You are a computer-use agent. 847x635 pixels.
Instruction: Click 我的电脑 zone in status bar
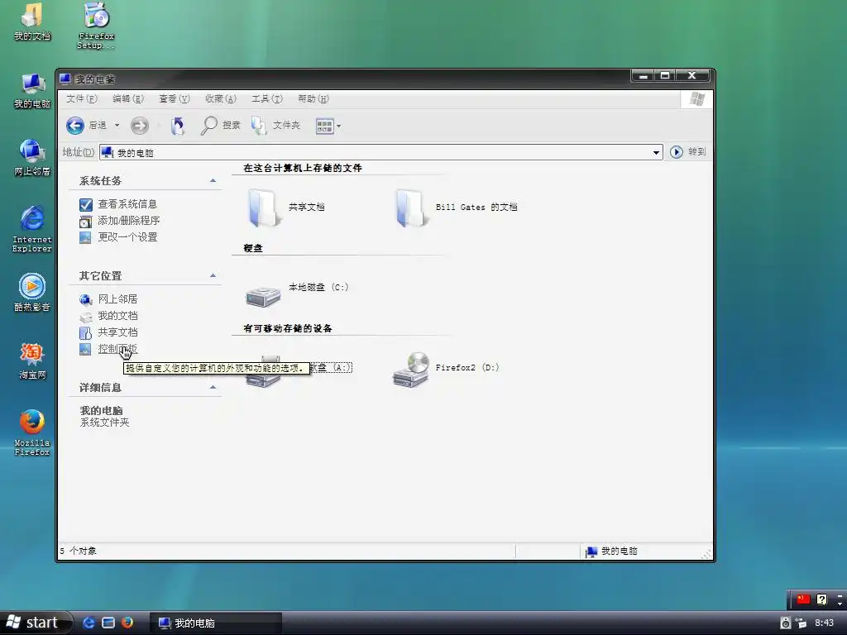pos(613,551)
